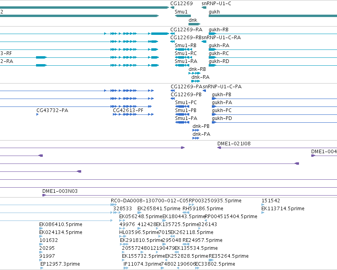The image size is (337, 270).
Task: Select the snRNP-U1-C gene label
Action: point(216,4)
